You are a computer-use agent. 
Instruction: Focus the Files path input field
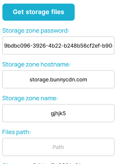(x=58, y=147)
